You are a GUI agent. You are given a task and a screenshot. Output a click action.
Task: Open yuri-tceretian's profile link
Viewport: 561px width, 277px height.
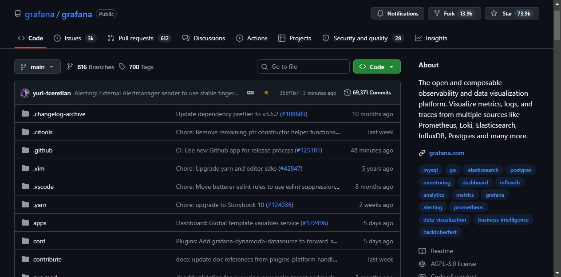click(x=51, y=93)
